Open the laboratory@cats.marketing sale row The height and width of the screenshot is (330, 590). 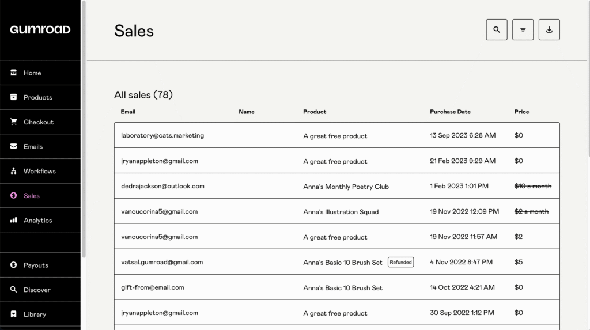tap(162, 136)
